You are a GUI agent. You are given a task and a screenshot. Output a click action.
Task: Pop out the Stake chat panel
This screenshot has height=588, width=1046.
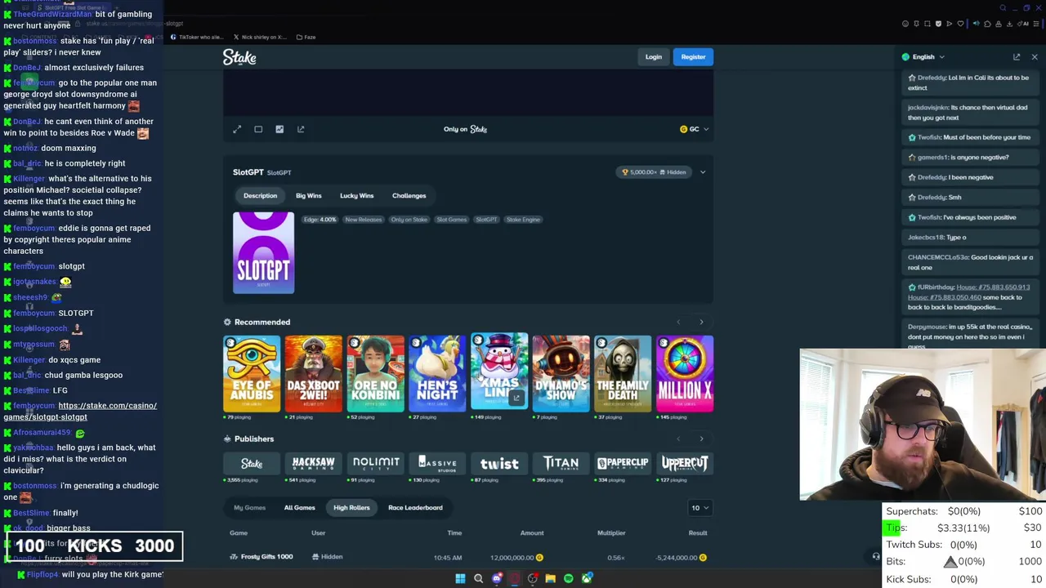pyautogui.click(x=1017, y=57)
